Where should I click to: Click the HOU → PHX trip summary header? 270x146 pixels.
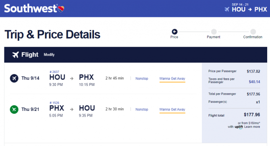249,9
